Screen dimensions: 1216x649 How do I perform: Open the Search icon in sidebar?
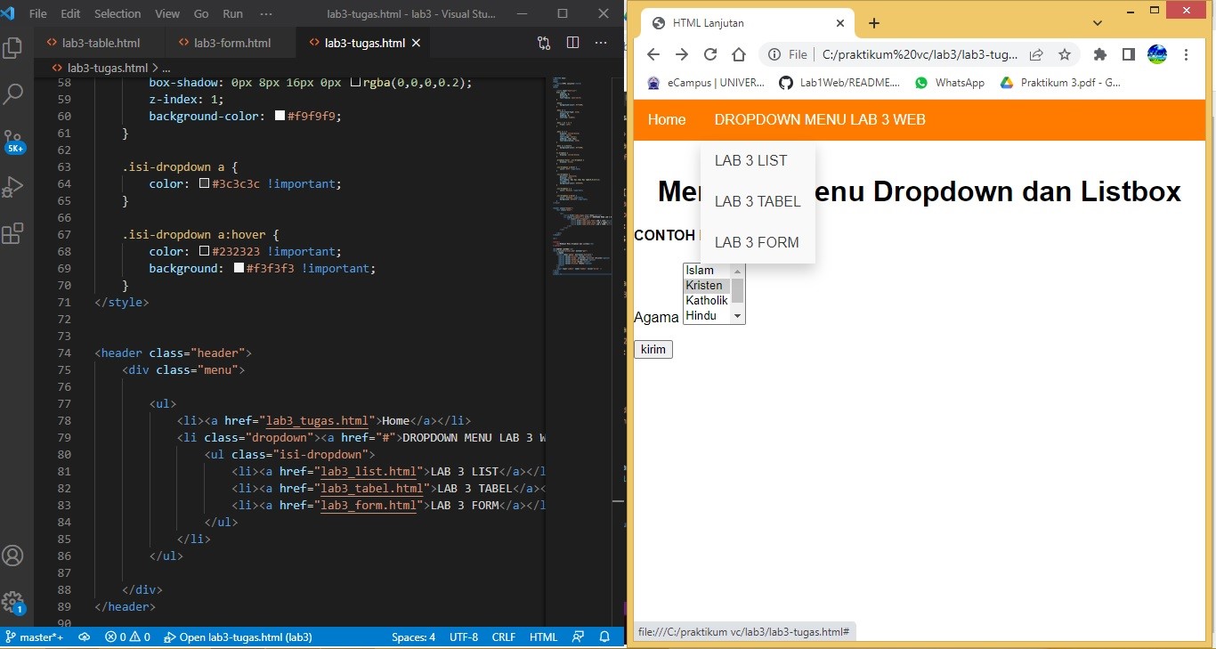click(13, 93)
